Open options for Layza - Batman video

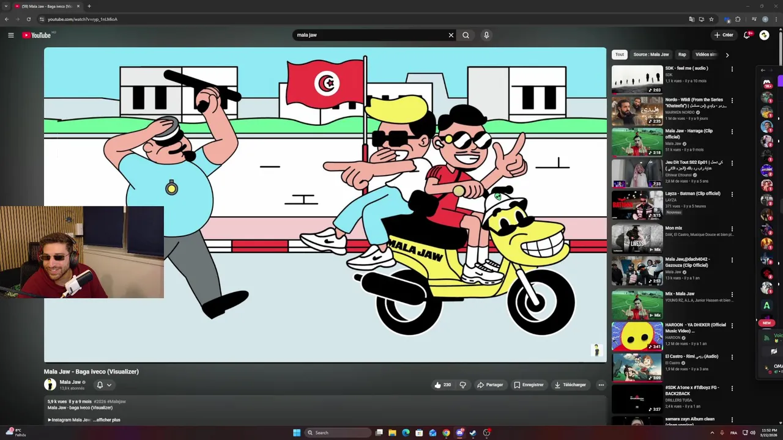pos(732,194)
